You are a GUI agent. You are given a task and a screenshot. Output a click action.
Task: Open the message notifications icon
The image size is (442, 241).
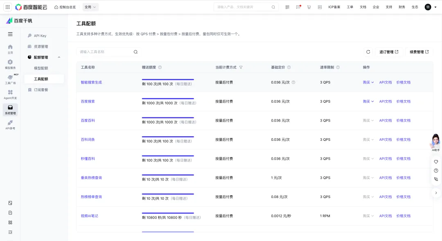298,7
